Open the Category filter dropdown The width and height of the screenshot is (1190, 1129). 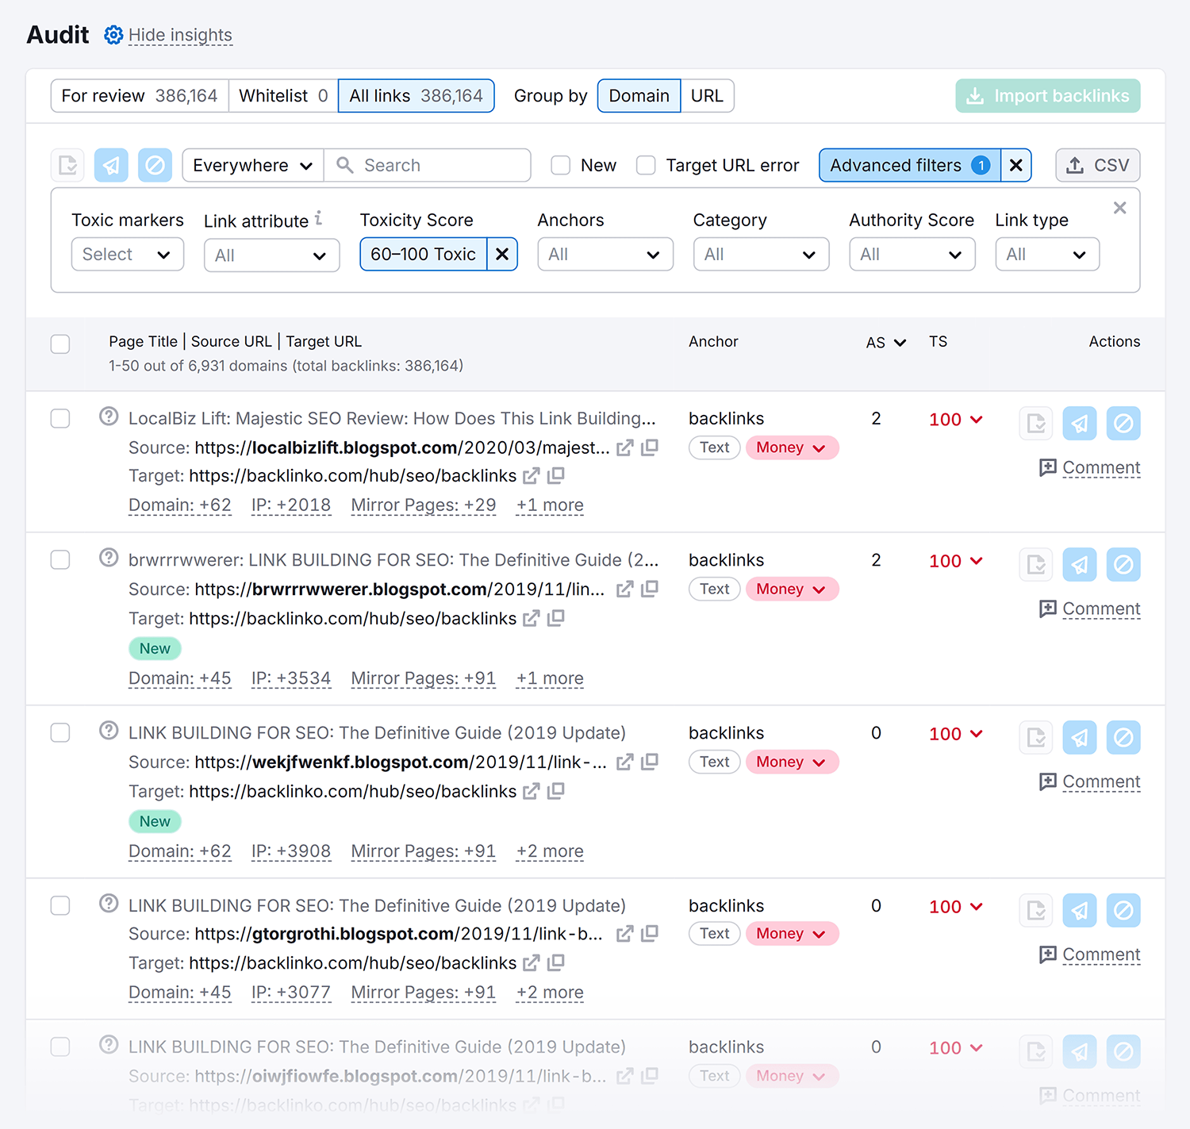(x=761, y=254)
